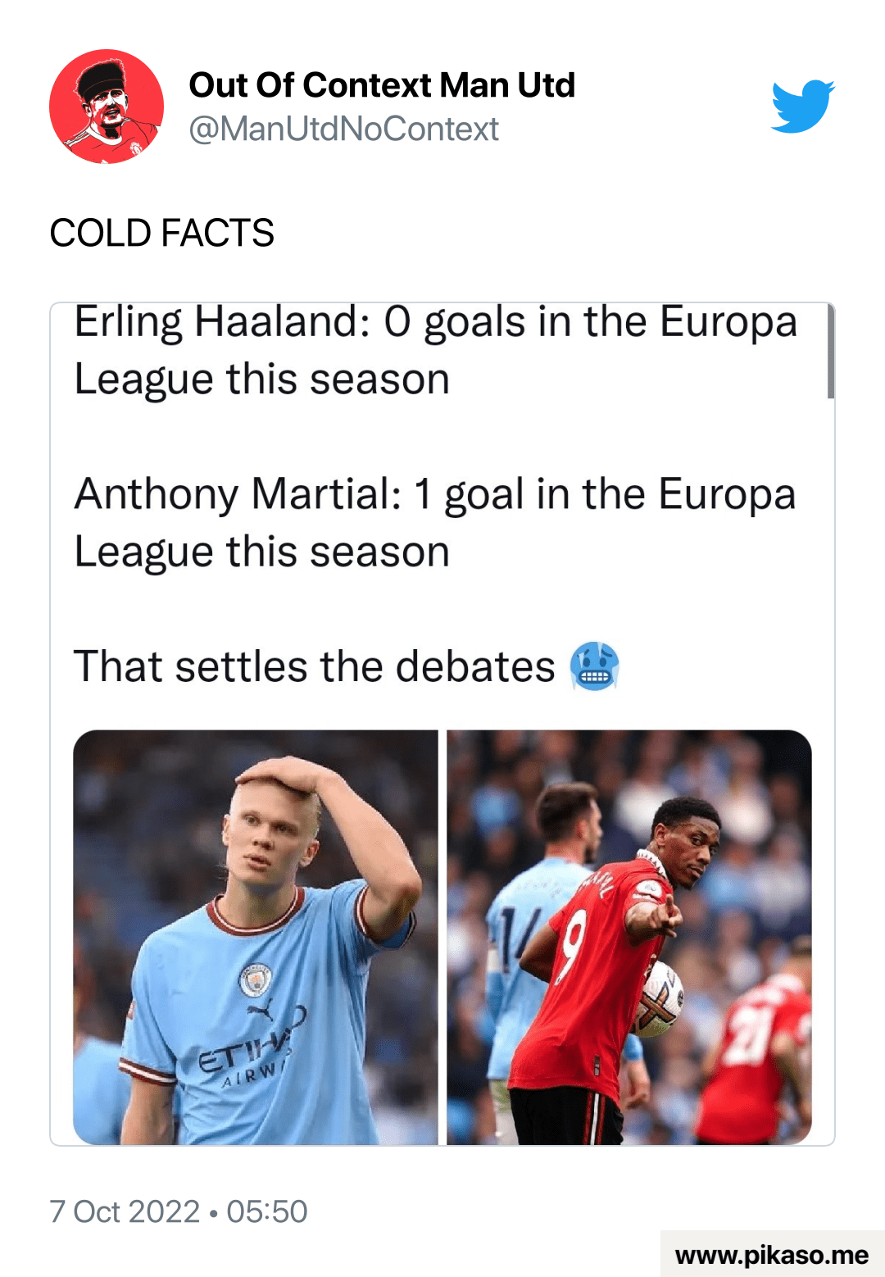Open the left photo with light blue shirt
The image size is (885, 1277).
[256, 937]
